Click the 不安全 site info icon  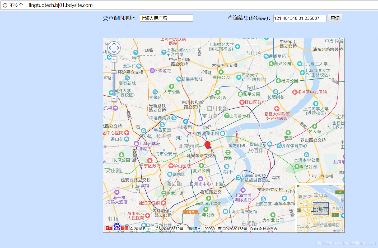[x=5, y=5]
